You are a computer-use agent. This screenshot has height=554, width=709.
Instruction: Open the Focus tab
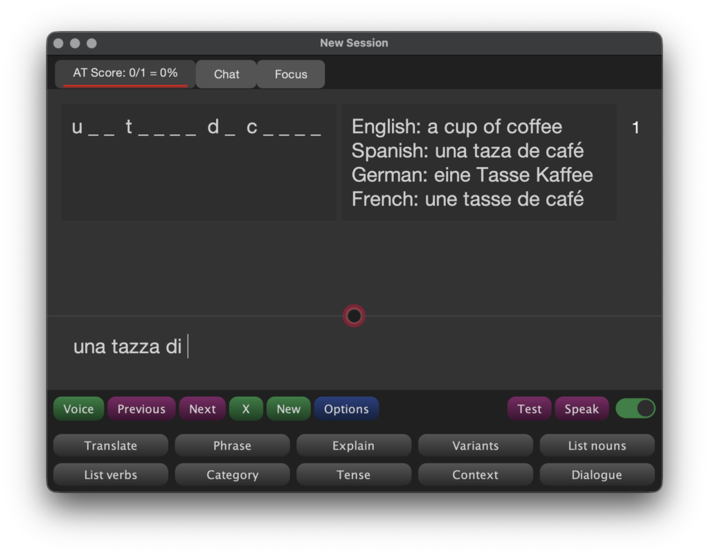coord(290,74)
